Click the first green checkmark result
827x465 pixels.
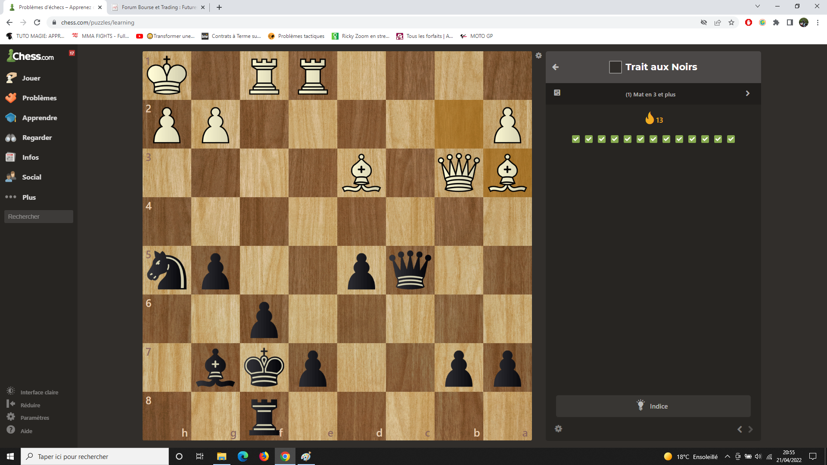[x=576, y=139]
